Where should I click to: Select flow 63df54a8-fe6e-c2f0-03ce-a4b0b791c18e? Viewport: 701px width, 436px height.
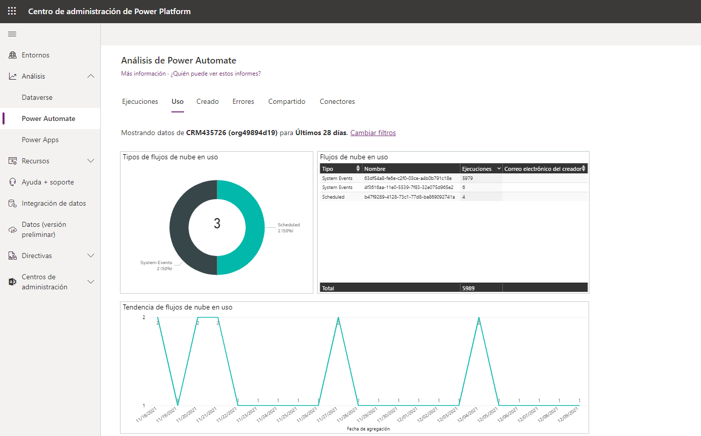click(408, 178)
